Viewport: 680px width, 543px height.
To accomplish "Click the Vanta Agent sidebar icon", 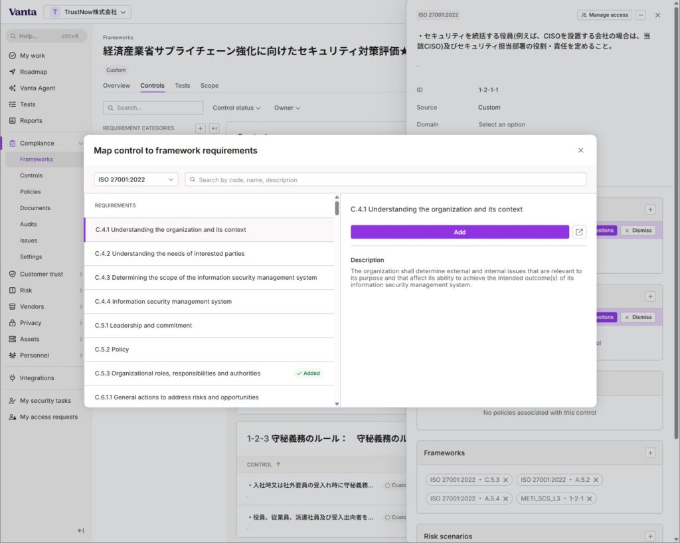I will (x=13, y=88).
